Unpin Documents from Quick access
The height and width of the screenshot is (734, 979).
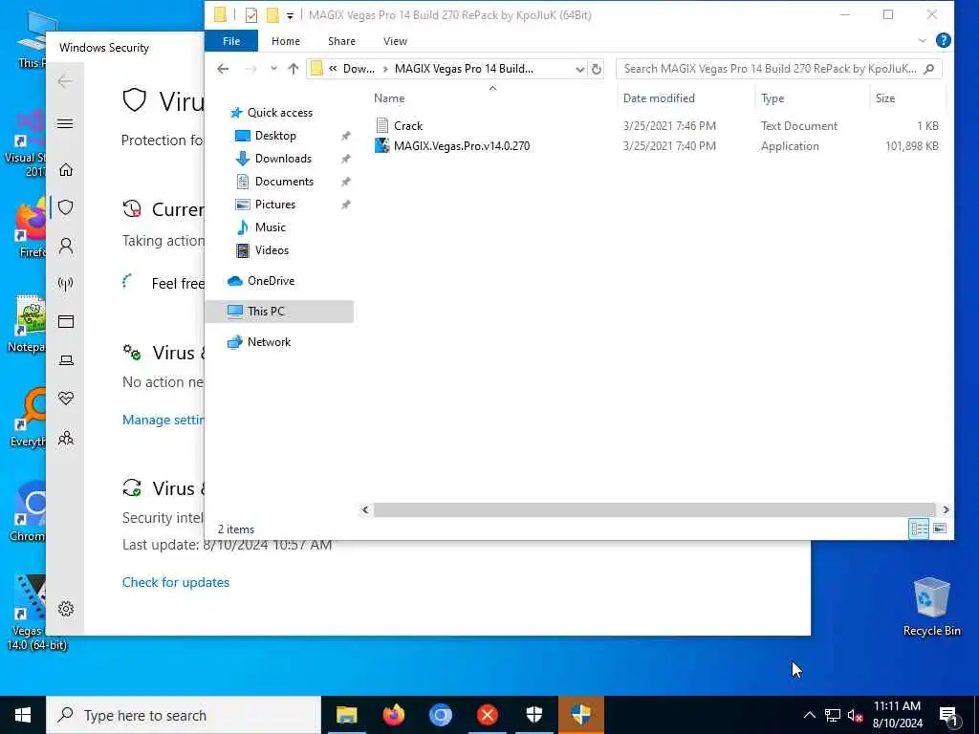pyautogui.click(x=346, y=182)
